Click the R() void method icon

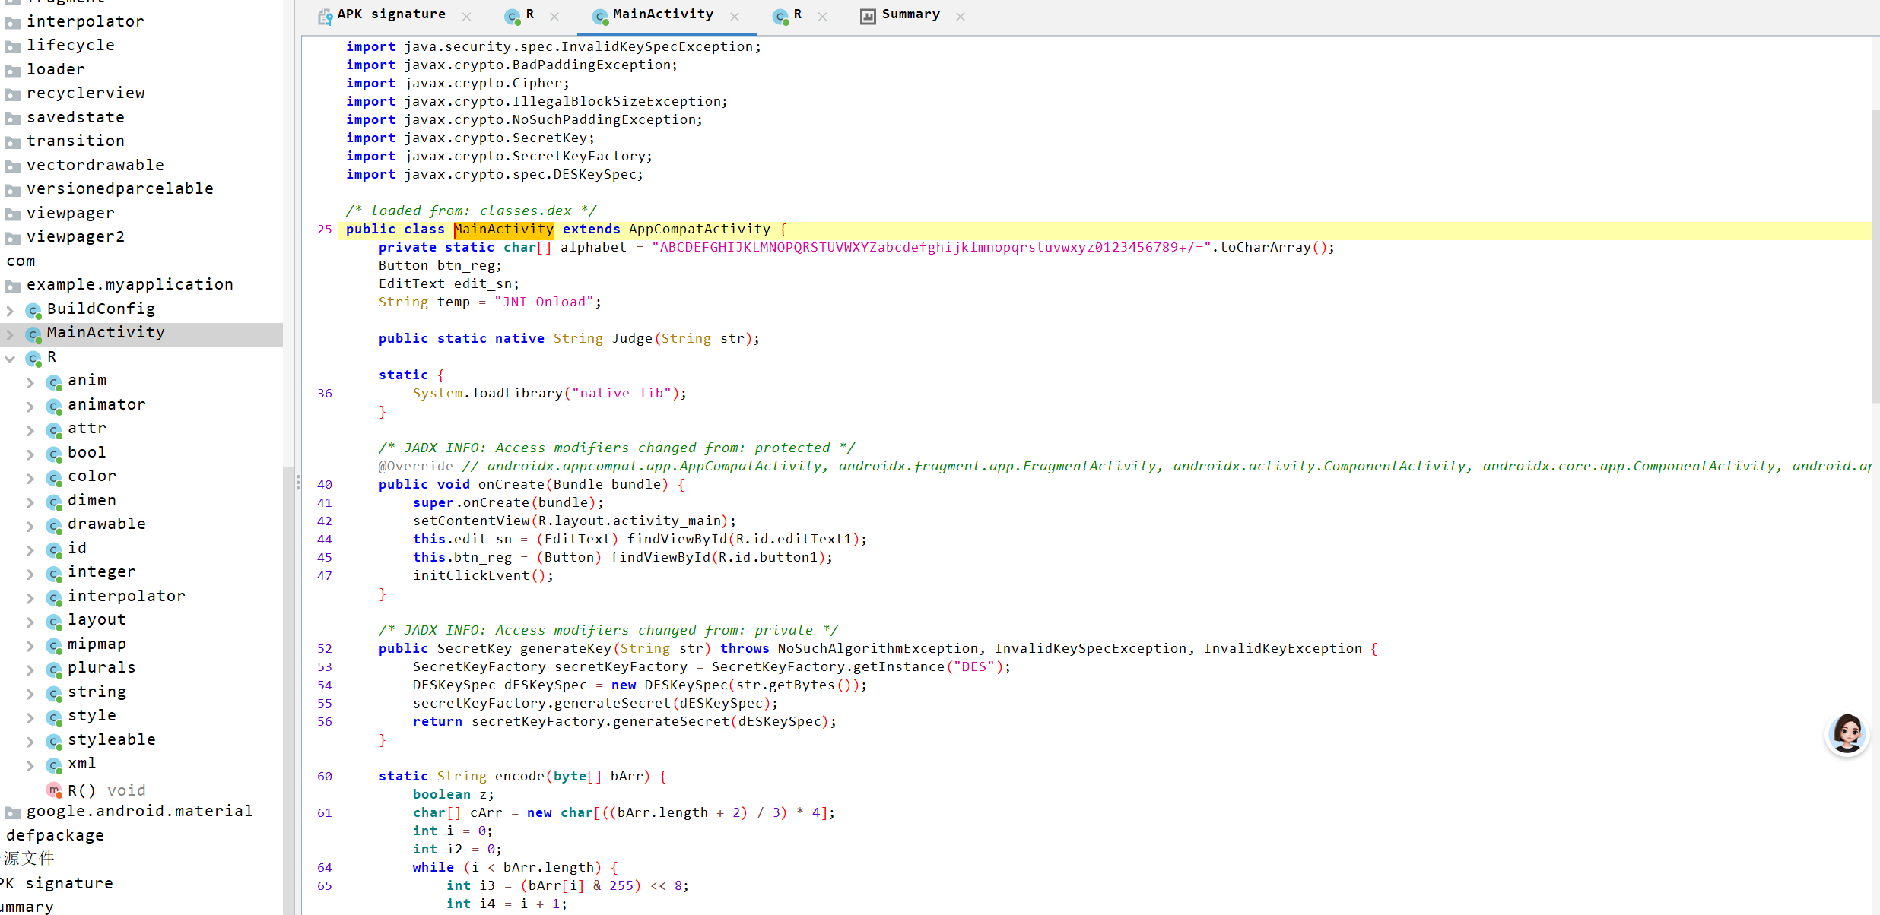click(53, 790)
